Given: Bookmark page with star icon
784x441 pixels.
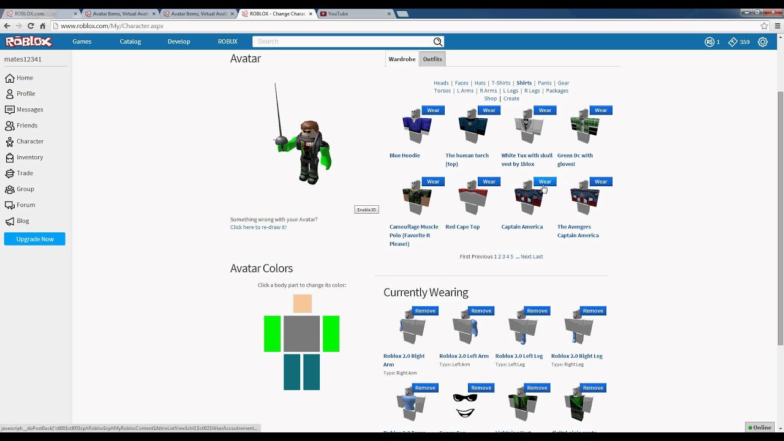Looking at the screenshot, I should coord(764,26).
